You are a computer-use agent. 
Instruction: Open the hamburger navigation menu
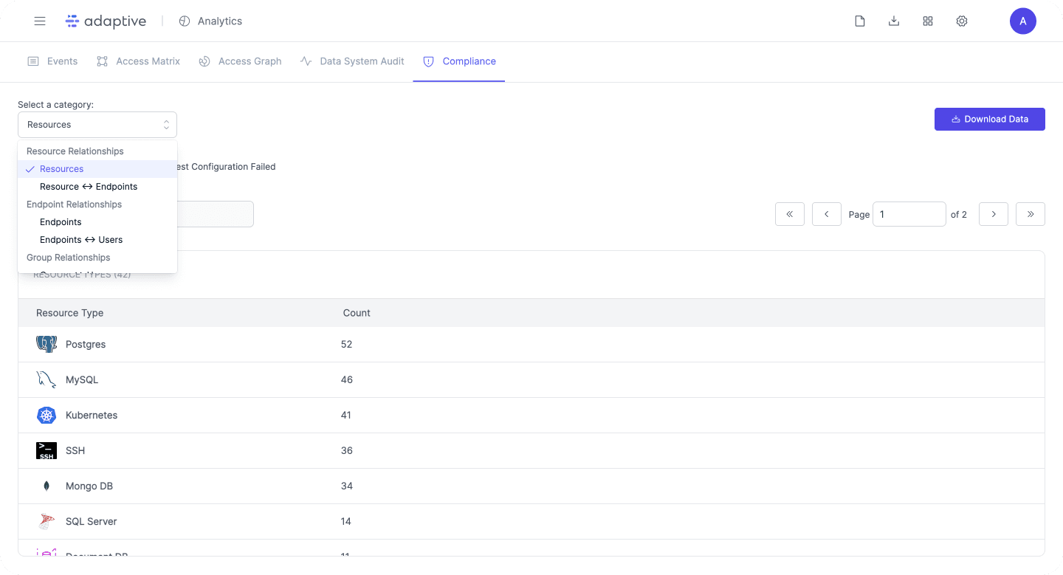tap(40, 21)
